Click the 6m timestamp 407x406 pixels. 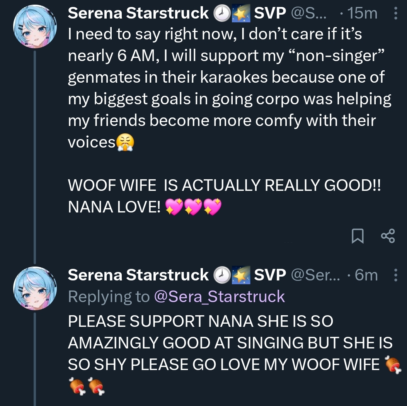click(366, 275)
